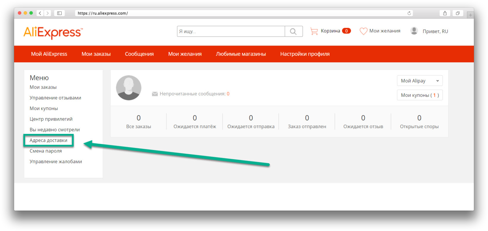
Task: Open 'Смена пароля' in sidebar
Action: [46, 151]
